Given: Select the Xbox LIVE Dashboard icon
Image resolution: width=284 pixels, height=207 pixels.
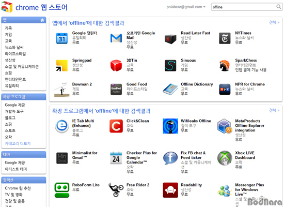Looking at the screenshot, I should 225,158.
